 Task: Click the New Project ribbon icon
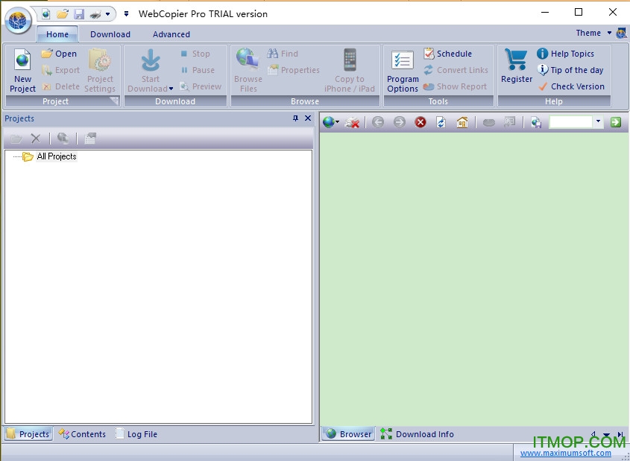[x=22, y=71]
